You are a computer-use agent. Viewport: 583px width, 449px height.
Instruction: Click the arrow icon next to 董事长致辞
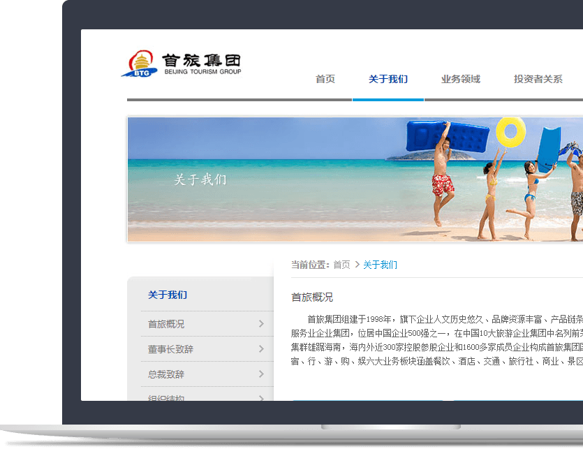pos(261,349)
